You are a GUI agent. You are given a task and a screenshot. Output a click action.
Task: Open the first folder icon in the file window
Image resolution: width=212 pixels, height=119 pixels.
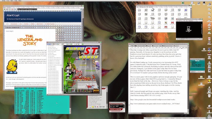pyautogui.click(x=139, y=10)
